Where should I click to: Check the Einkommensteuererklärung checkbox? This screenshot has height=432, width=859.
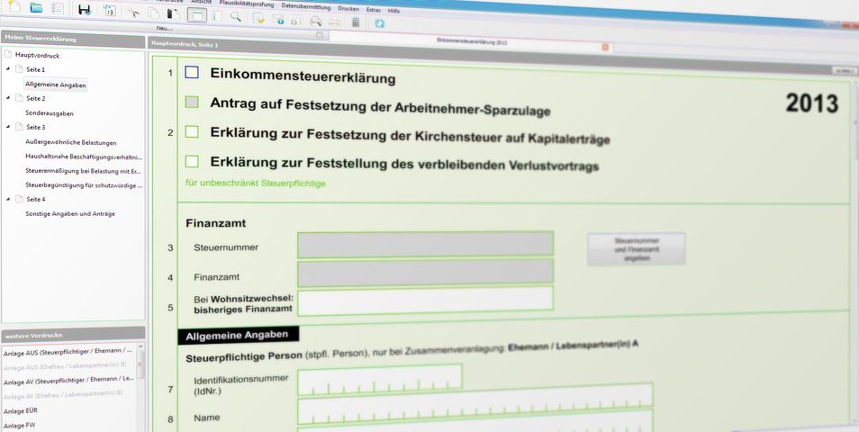[x=191, y=72]
